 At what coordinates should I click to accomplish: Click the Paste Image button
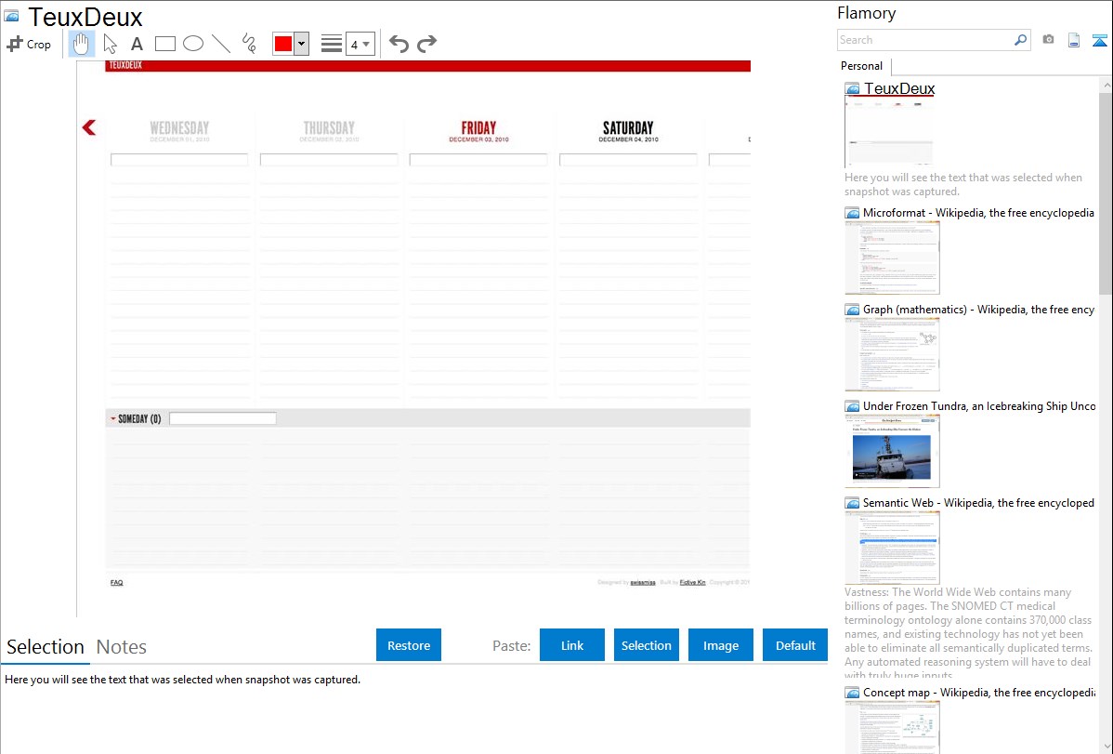tap(720, 645)
